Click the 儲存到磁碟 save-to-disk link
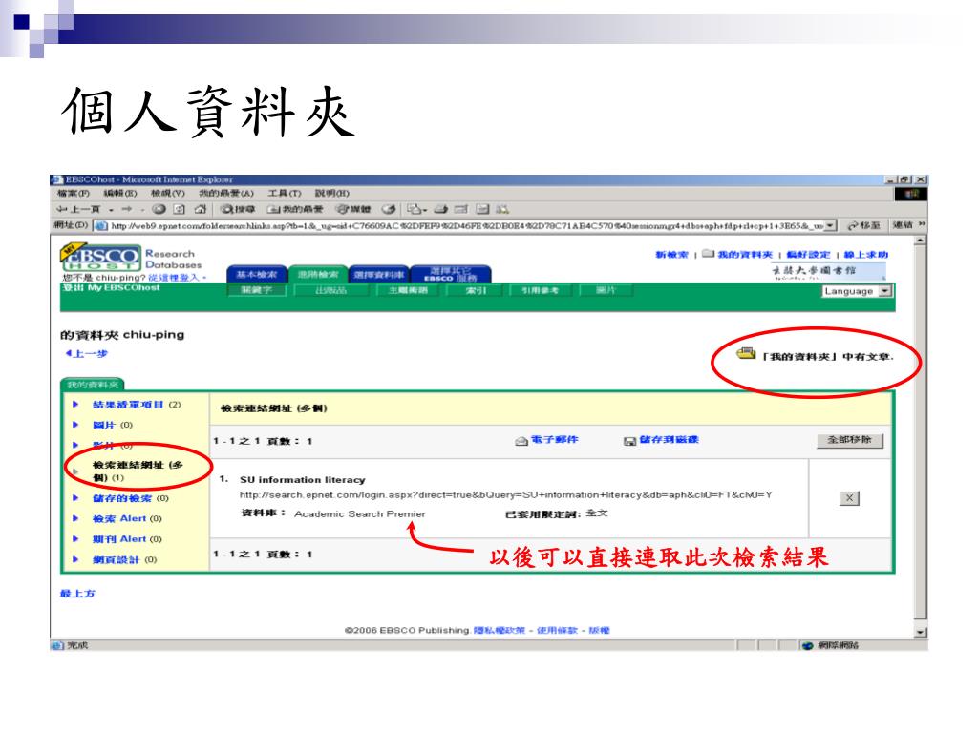 pyautogui.click(x=669, y=439)
